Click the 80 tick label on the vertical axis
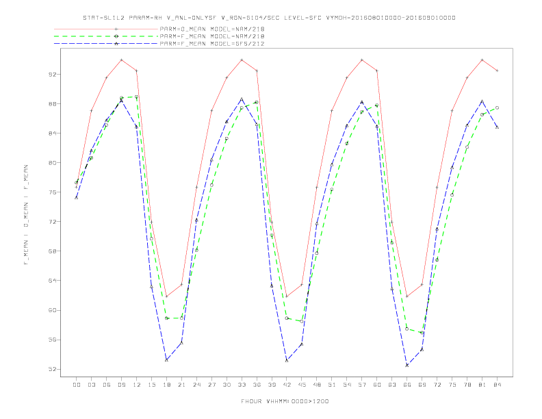Viewport: 542px width, 419px height. click(52, 162)
